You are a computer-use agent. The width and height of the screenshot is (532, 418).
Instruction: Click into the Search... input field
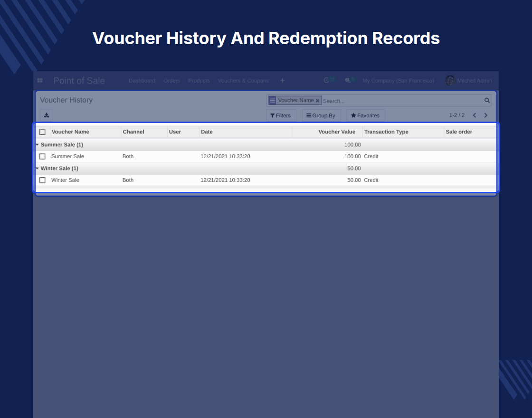402,101
